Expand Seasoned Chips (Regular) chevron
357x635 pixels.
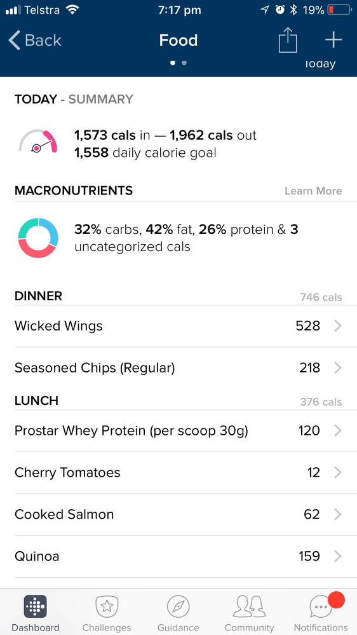pyautogui.click(x=338, y=368)
